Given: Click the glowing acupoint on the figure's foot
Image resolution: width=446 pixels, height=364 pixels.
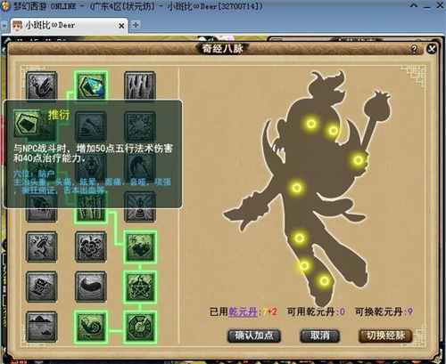Looking at the screenshot, I should (x=324, y=280).
